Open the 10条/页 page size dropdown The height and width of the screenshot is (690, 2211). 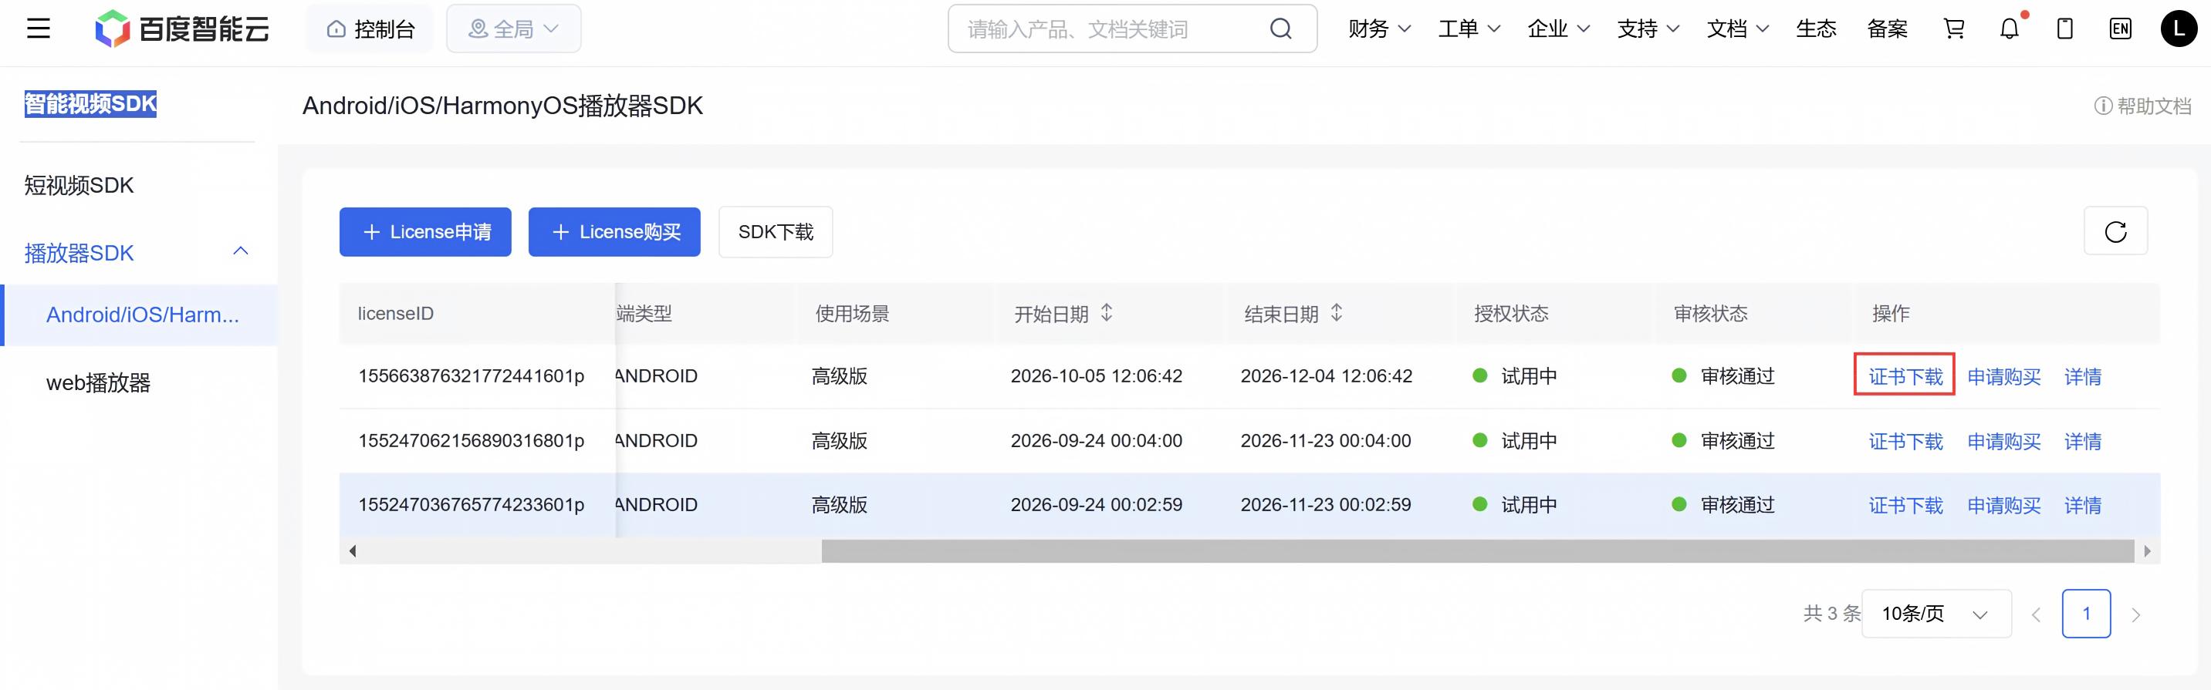[1936, 614]
